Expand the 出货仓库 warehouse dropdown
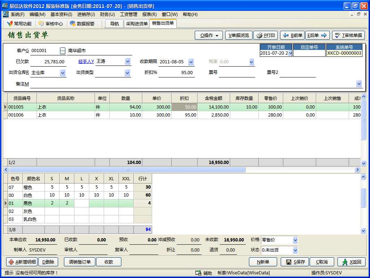Image resolution: width=370 pixels, height=278 pixels. [x=63, y=73]
